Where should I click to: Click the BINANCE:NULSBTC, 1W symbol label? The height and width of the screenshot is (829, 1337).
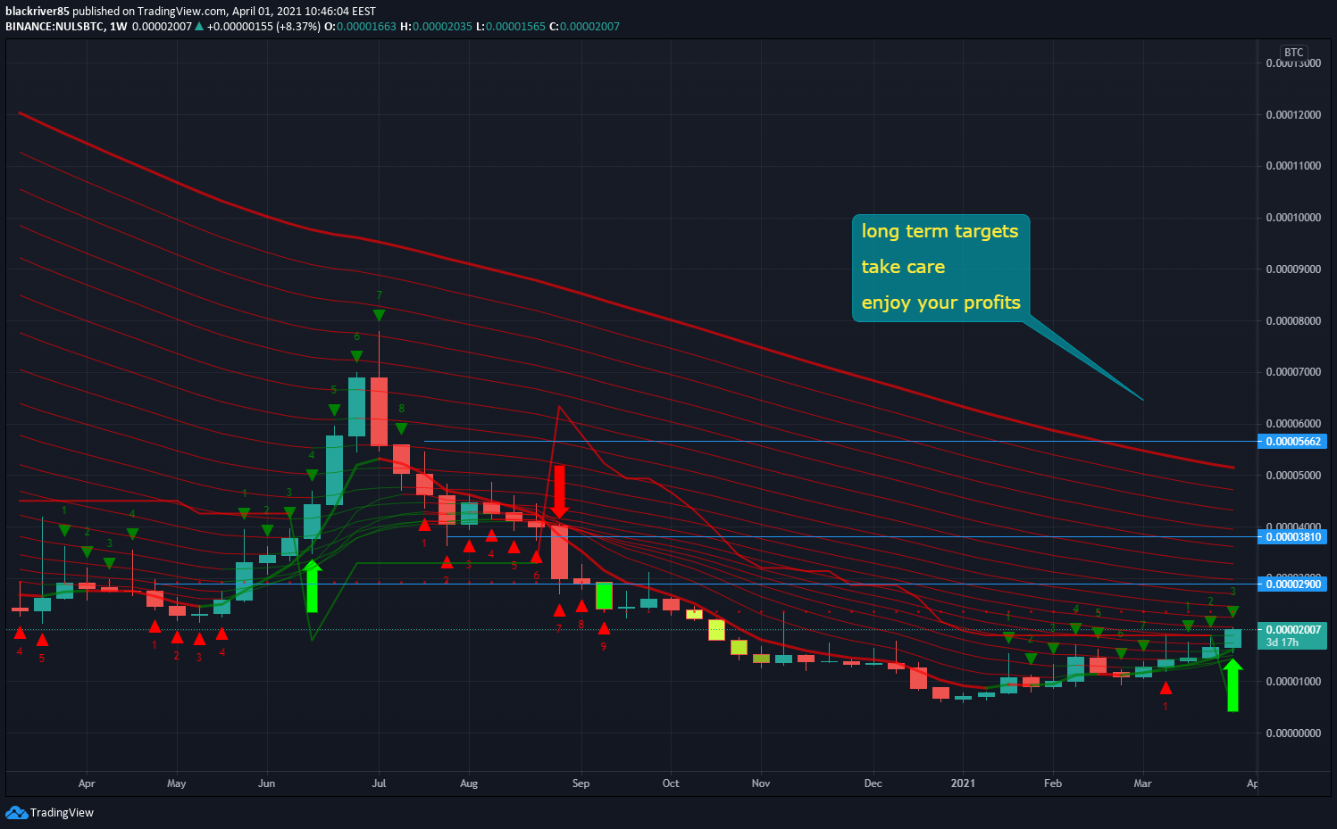click(66, 27)
